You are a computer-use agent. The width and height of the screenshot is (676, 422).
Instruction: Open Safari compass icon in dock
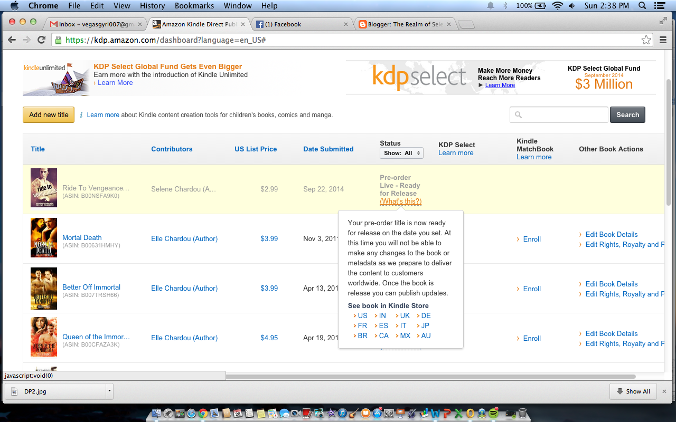[x=191, y=413]
